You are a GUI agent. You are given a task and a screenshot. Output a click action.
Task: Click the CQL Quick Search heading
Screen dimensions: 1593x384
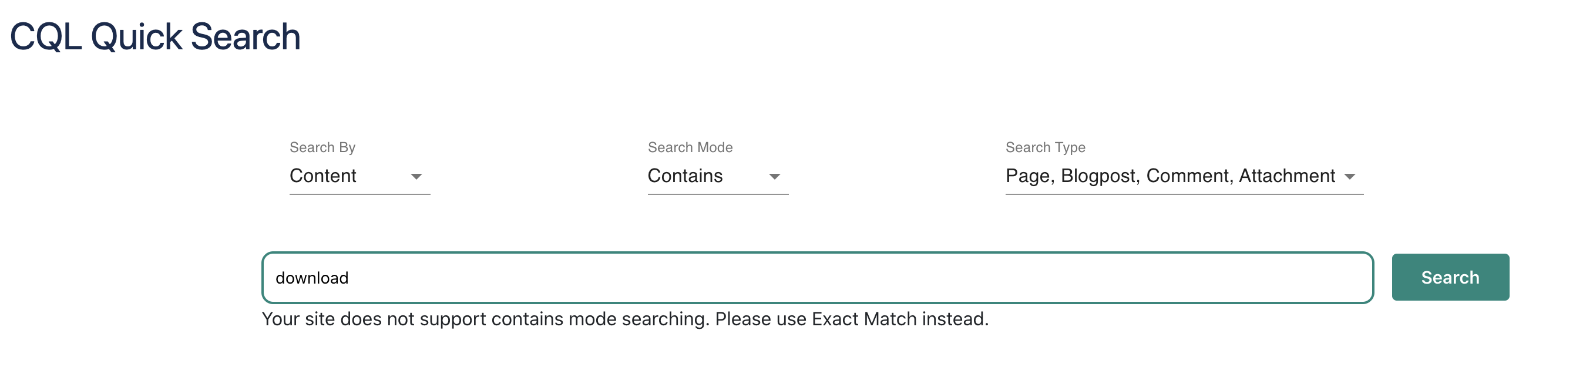154,37
